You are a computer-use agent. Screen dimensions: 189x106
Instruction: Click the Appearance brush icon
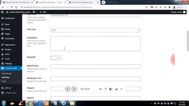[2, 45]
